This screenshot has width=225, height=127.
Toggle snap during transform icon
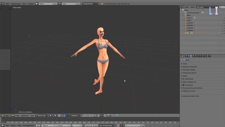click(x=98, y=115)
